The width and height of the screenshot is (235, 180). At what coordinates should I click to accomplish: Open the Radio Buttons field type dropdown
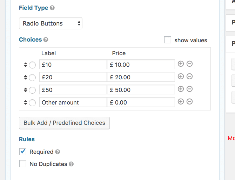coord(51,23)
